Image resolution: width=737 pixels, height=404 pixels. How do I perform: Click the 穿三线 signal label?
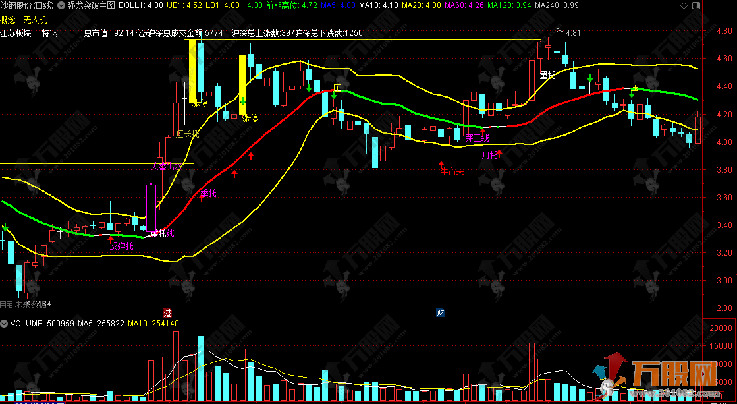coord(478,138)
